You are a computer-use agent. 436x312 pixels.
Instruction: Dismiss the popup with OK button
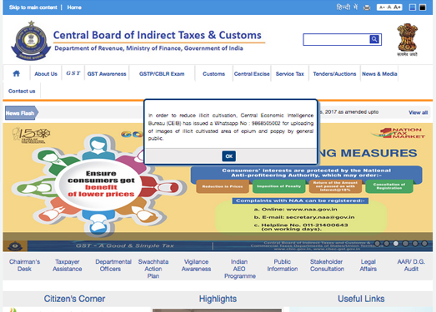pos(229,156)
